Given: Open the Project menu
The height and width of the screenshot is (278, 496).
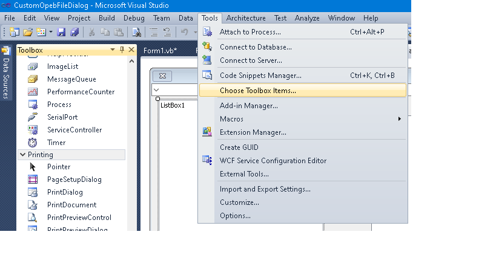Looking at the screenshot, I should click(x=79, y=18).
